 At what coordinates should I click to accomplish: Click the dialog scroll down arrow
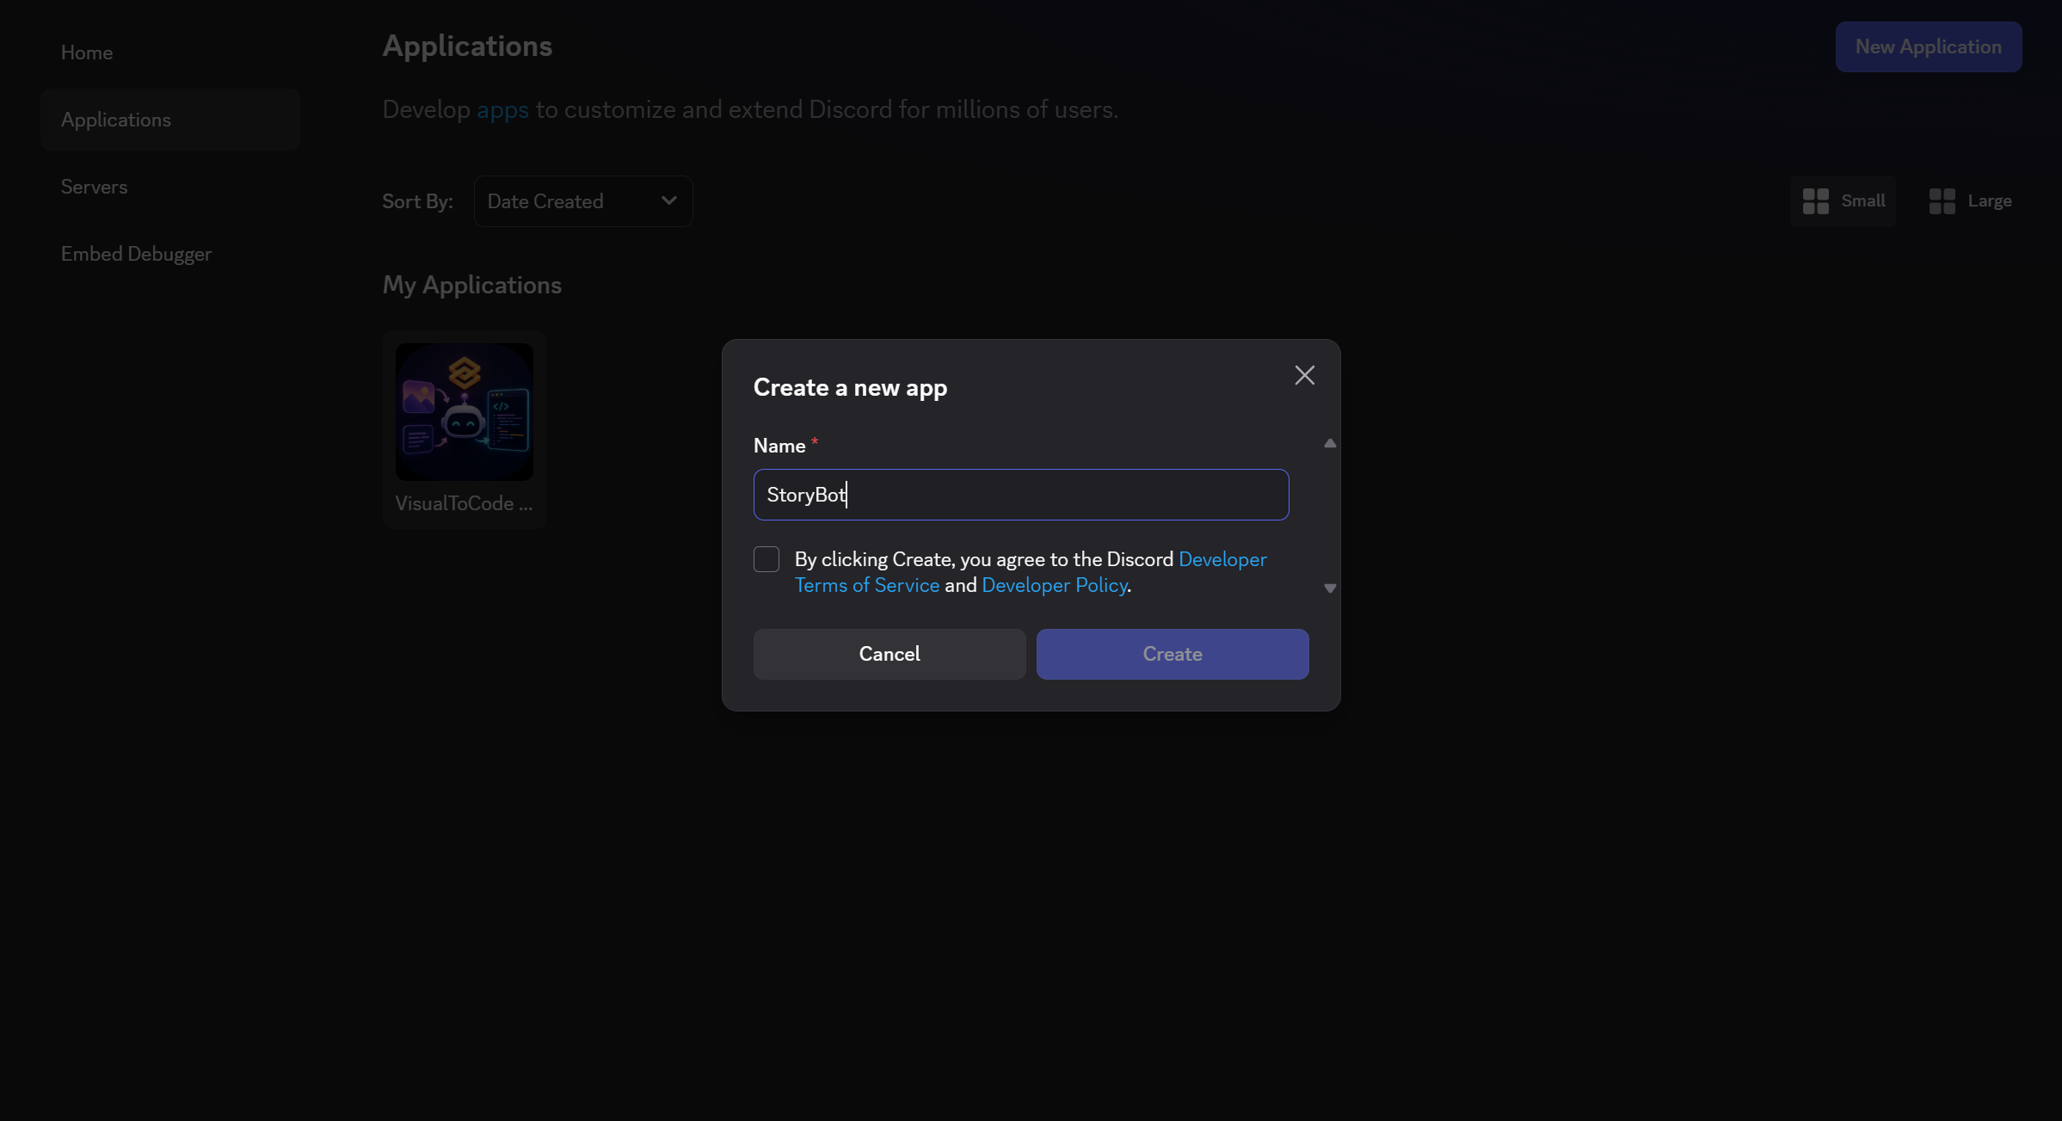coord(1330,588)
